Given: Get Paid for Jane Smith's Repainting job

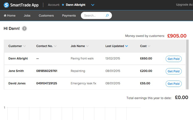Looking at the screenshot, I should coord(174,71).
